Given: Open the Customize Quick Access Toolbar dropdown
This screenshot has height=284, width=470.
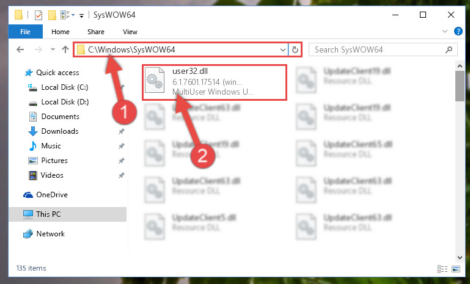Looking at the screenshot, I should pos(81,16).
